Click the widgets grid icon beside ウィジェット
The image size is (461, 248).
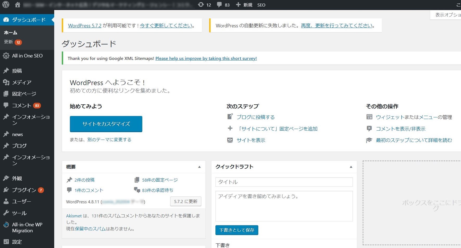tap(369, 117)
